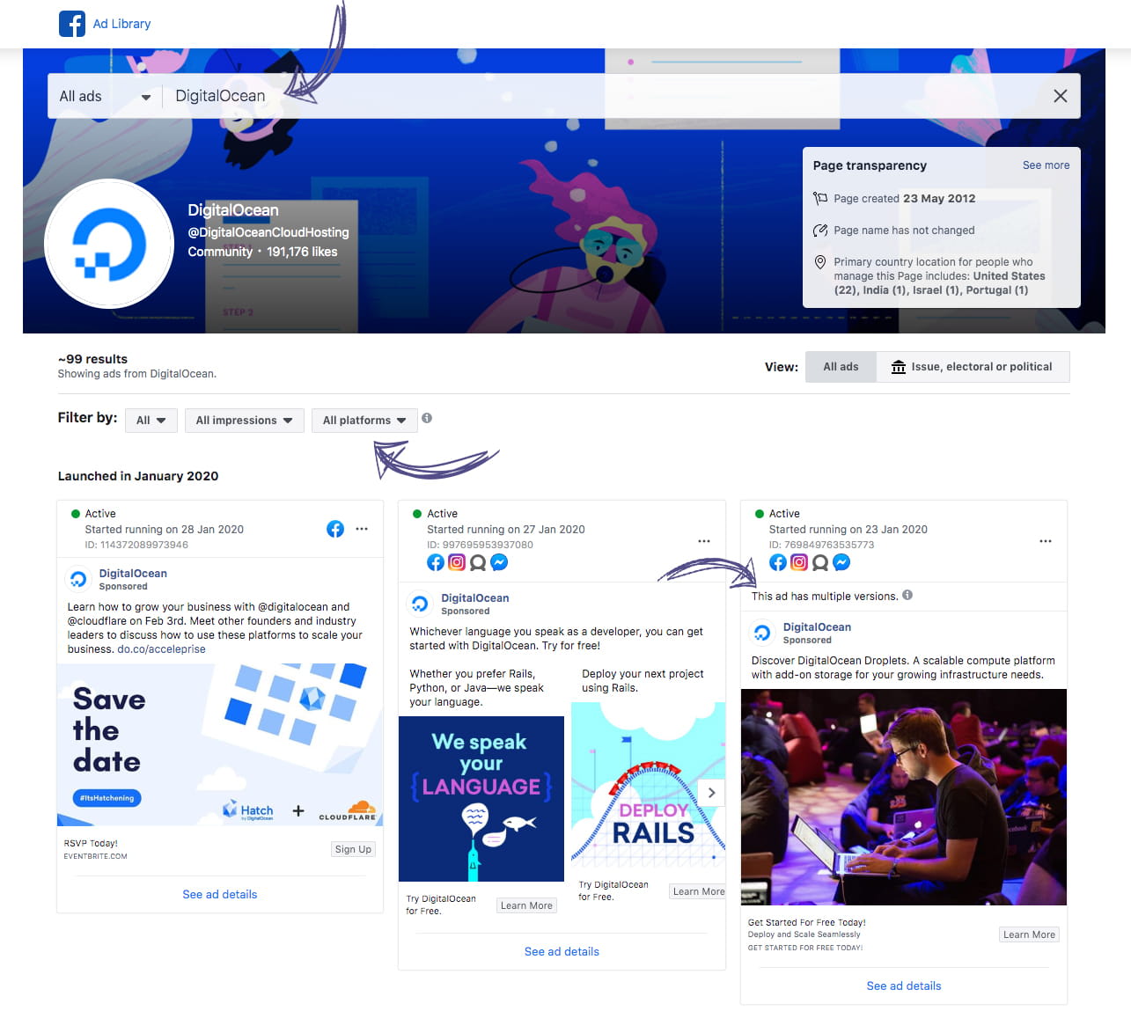
Task: Click the Deploy Rails carousel image
Action: [649, 786]
